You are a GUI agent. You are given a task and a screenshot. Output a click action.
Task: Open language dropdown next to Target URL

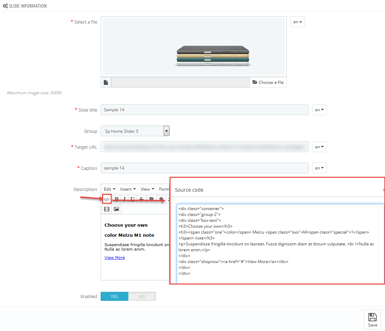319,147
